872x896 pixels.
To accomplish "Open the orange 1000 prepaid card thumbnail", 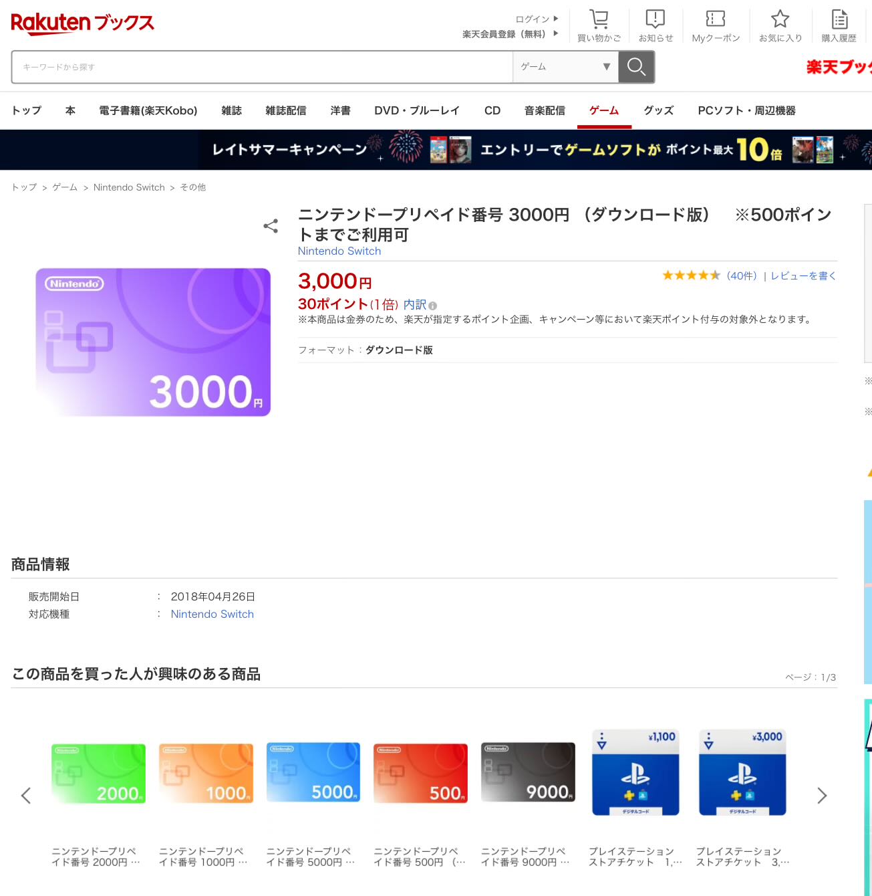I will pos(206,772).
